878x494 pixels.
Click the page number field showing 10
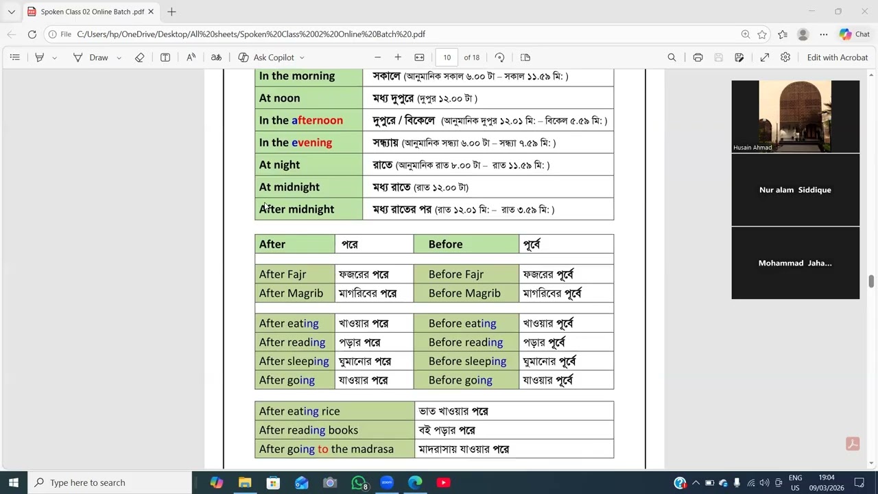[x=447, y=58]
